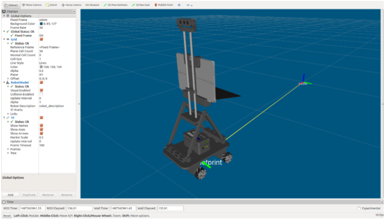The width and height of the screenshot is (386, 222).
Task: Expand the Grid Offset property
Action: click(x=8, y=79)
